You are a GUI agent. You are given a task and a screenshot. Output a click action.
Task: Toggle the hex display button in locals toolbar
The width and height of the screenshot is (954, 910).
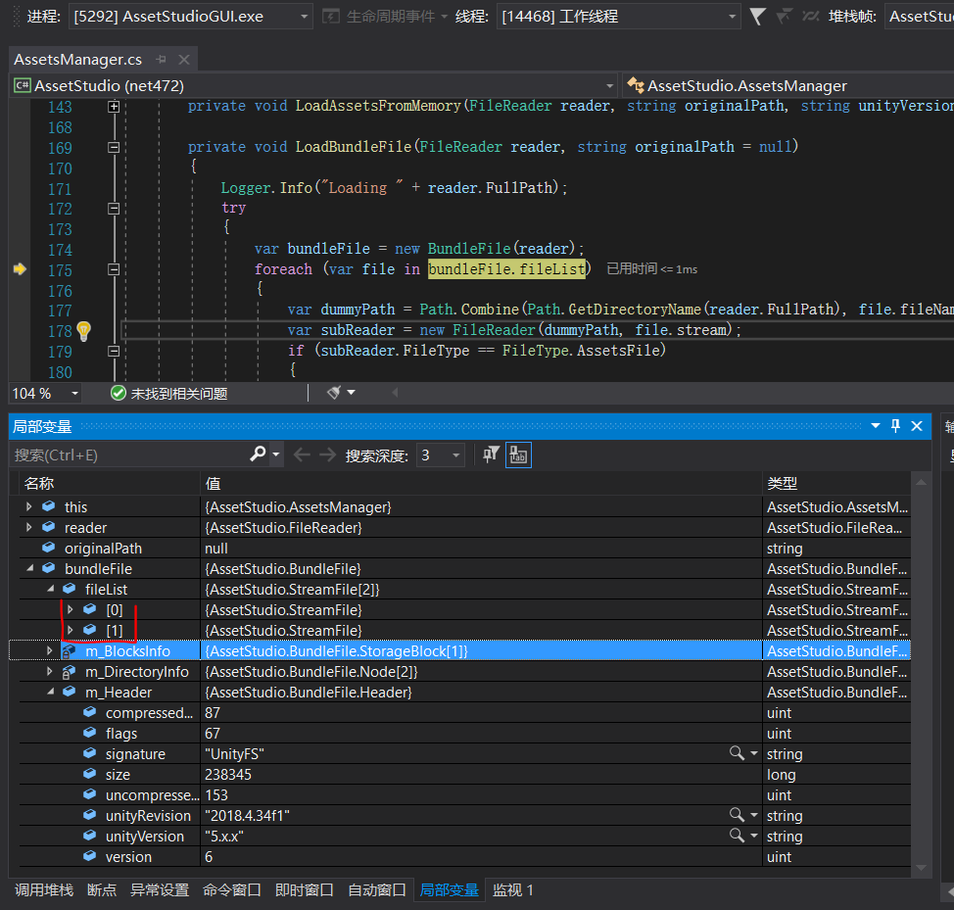[x=518, y=455]
